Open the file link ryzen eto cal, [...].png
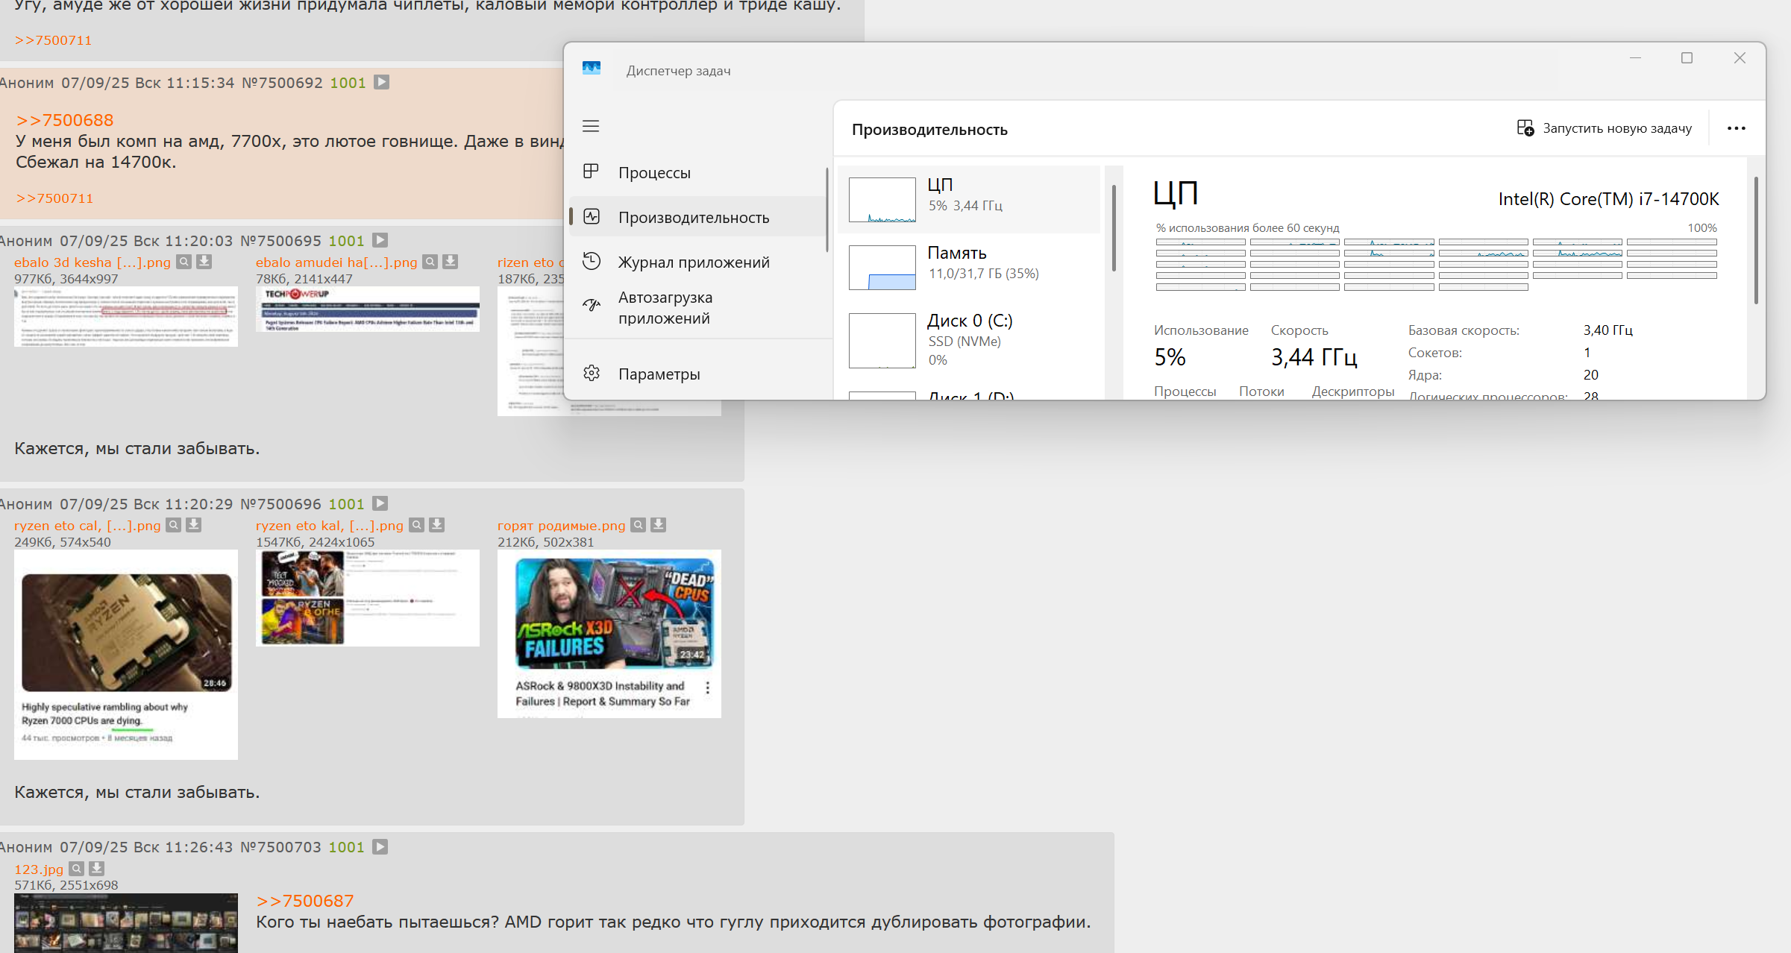1791x953 pixels. 87,526
